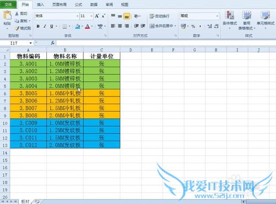
Task: Expand the Merge and Center arrow
Action: (x=175, y=26)
